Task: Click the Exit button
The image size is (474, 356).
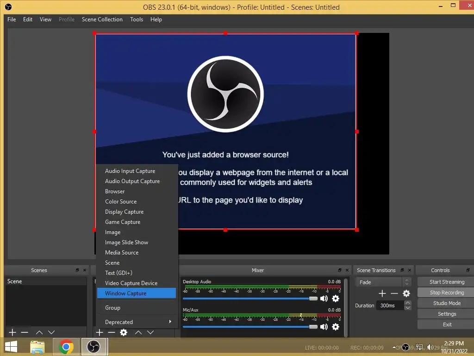Action: coord(447,324)
